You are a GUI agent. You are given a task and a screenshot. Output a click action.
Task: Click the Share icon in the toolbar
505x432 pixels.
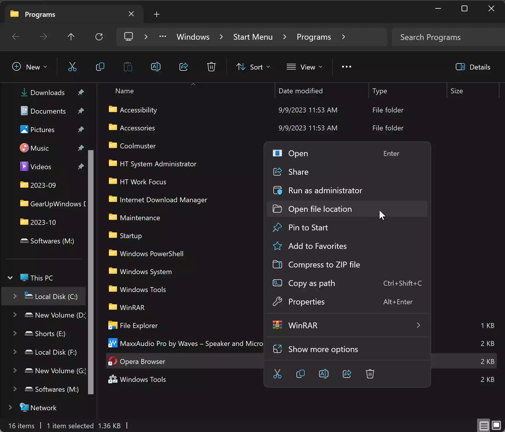coord(184,67)
